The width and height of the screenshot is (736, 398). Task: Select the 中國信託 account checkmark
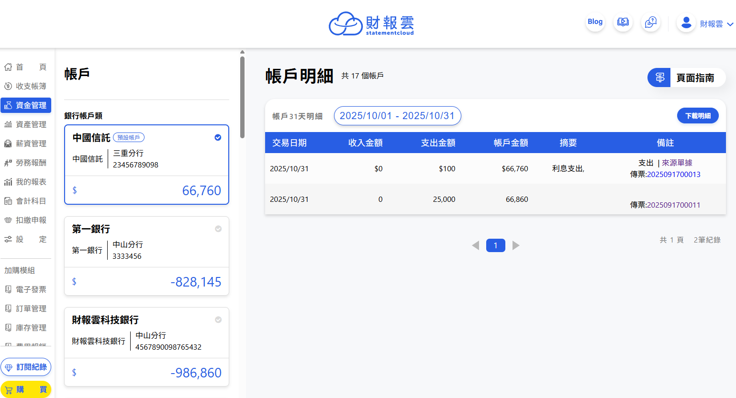218,138
